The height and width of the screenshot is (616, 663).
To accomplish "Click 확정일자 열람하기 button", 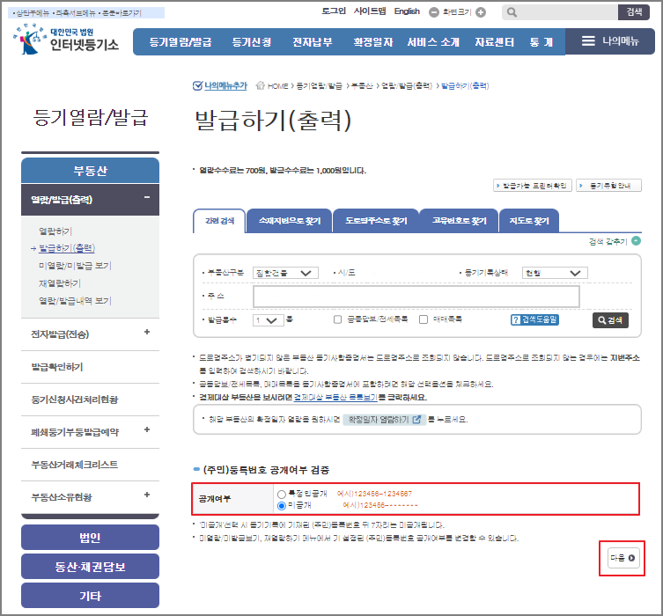I will [385, 420].
